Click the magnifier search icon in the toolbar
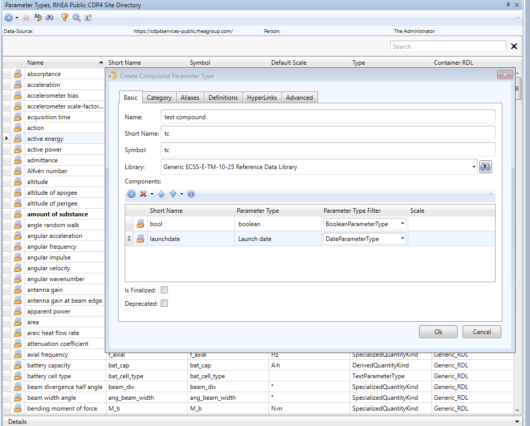 coord(76,17)
